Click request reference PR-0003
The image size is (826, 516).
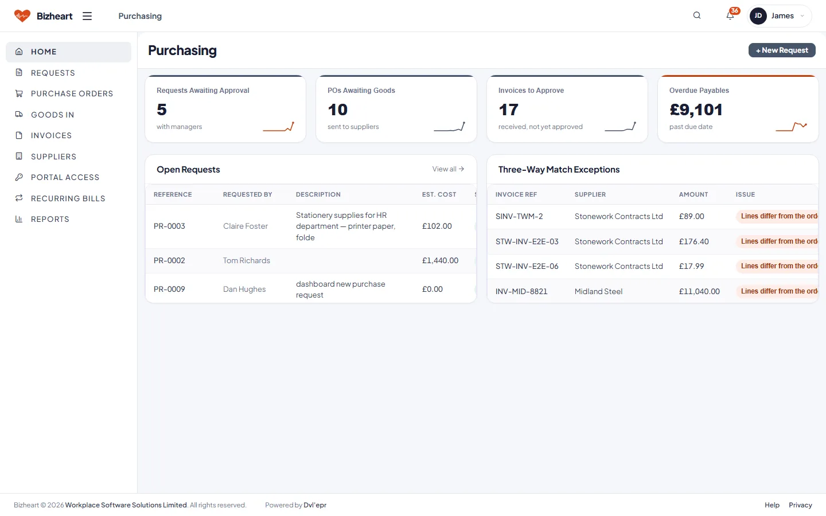click(169, 226)
